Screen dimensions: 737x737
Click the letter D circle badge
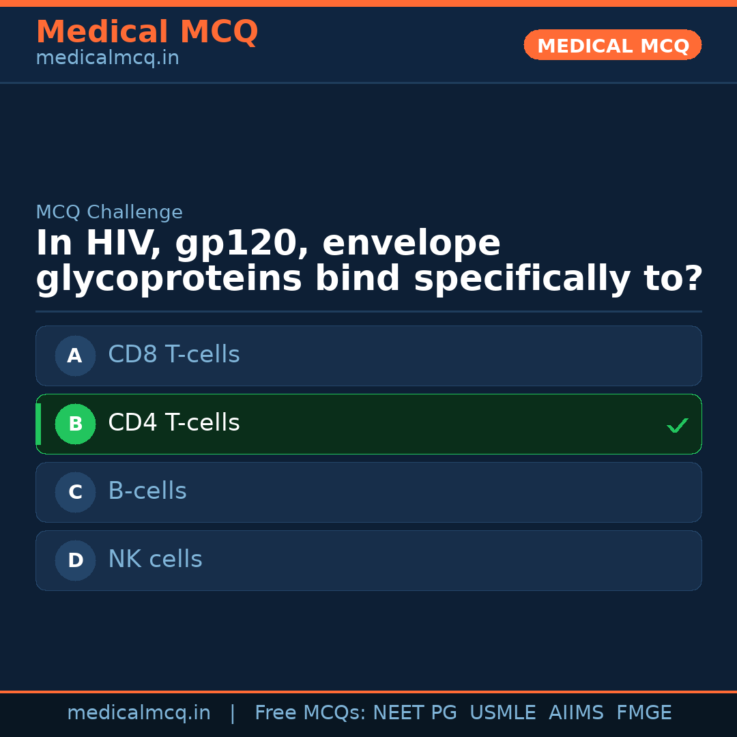[75, 560]
